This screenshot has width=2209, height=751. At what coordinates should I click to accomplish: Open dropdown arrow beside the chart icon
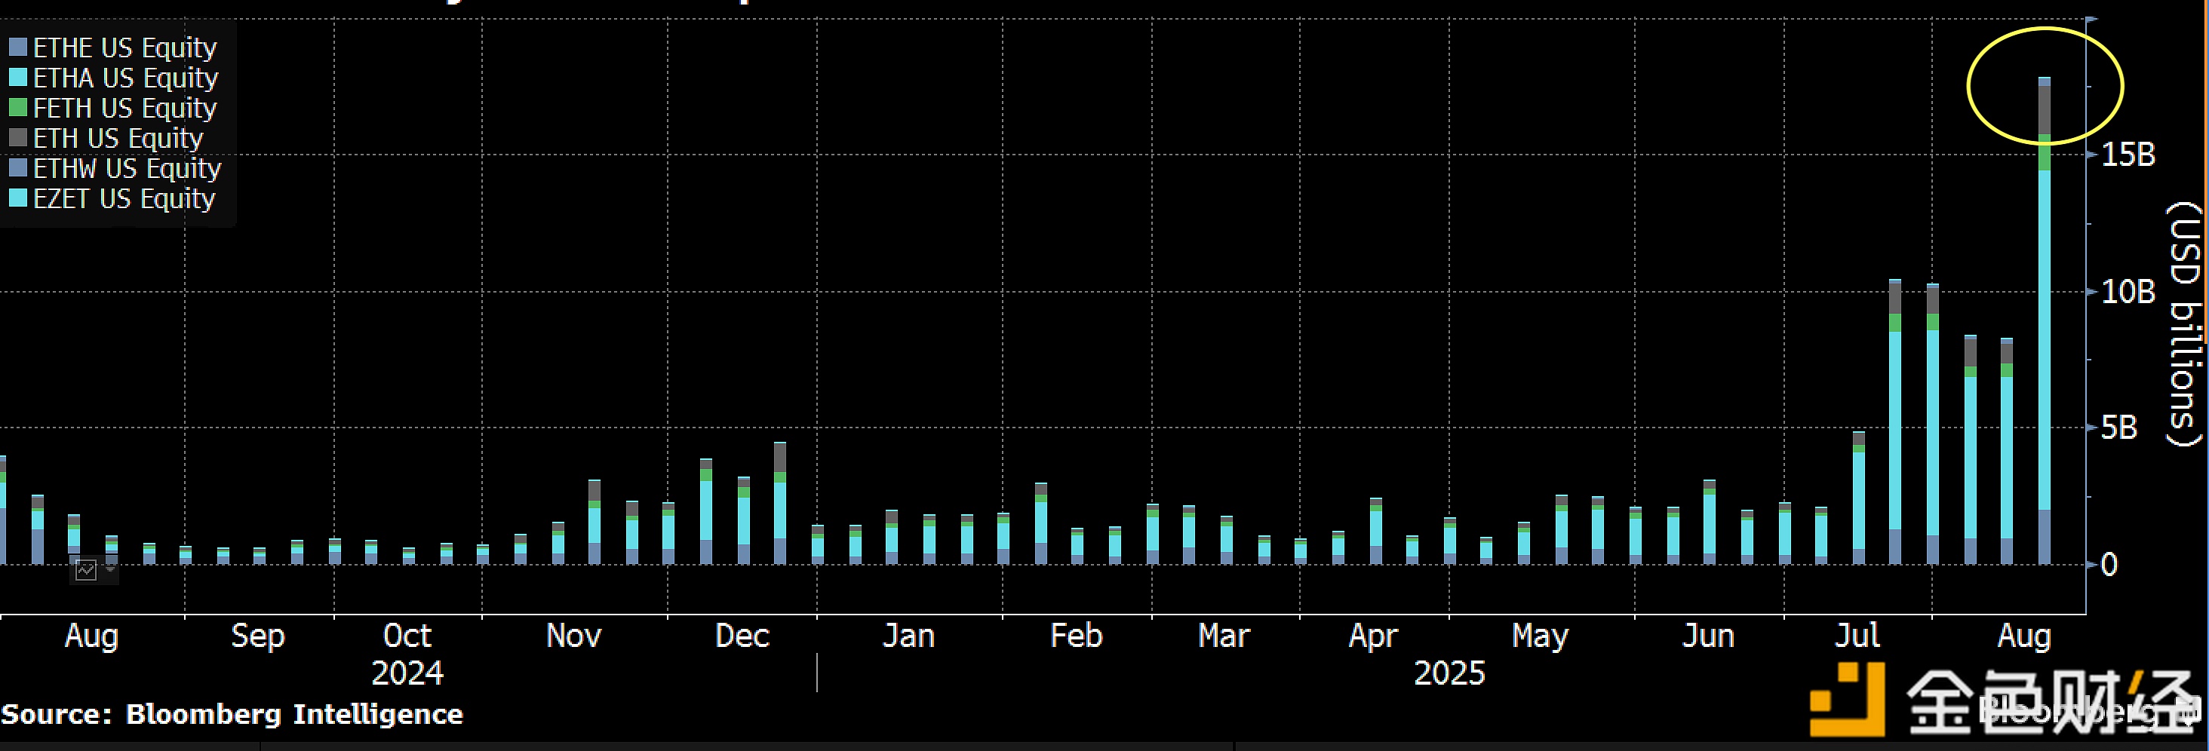(109, 569)
